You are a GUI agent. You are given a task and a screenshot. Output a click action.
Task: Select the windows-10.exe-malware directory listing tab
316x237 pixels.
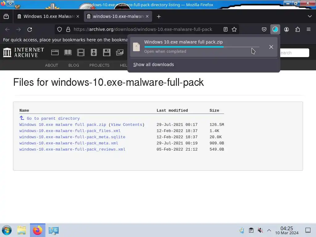pyautogui.click(x=118, y=16)
